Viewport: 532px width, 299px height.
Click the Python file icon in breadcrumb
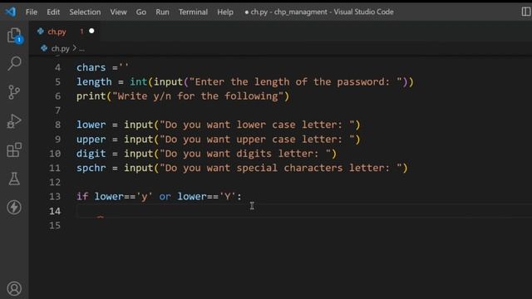(44, 48)
